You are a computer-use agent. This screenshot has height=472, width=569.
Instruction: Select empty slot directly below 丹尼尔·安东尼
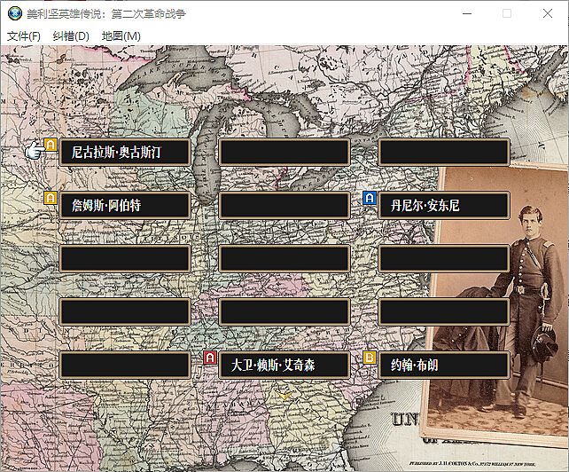point(444,258)
